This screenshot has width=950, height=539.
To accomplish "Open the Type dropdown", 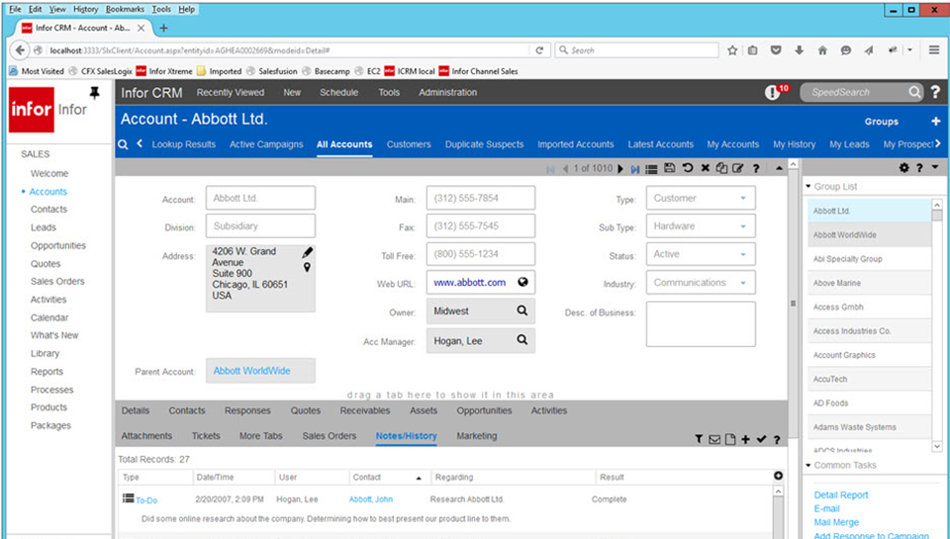I will 743,198.
